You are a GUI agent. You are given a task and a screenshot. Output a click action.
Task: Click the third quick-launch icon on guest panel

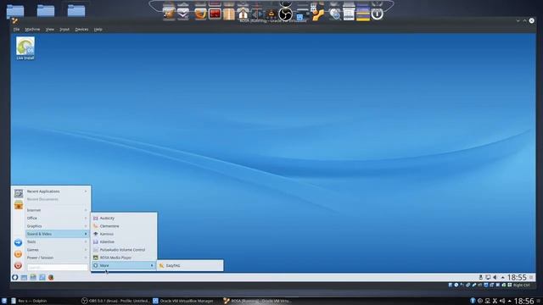click(x=33, y=277)
